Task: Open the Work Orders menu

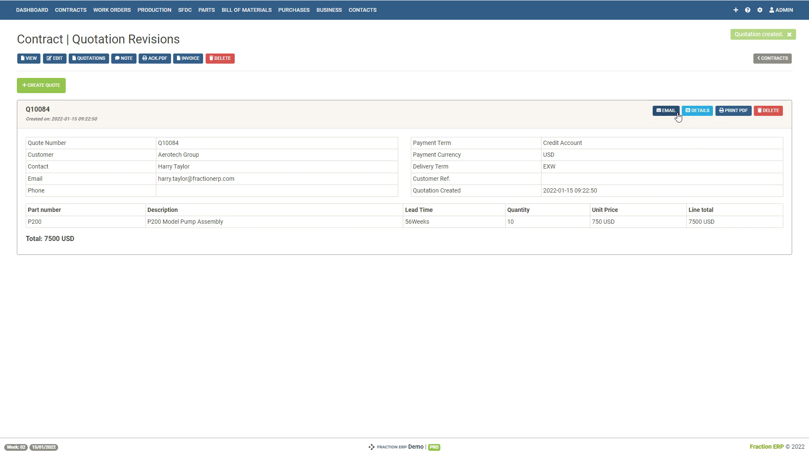Action: pyautogui.click(x=112, y=10)
